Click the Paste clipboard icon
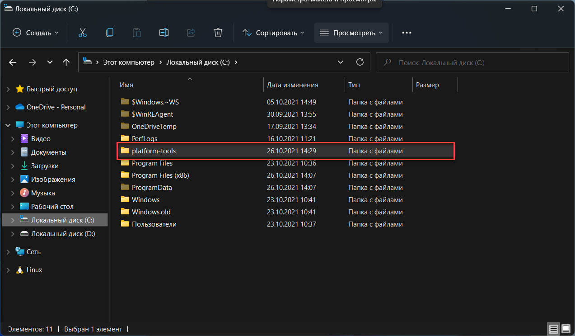 pos(136,33)
